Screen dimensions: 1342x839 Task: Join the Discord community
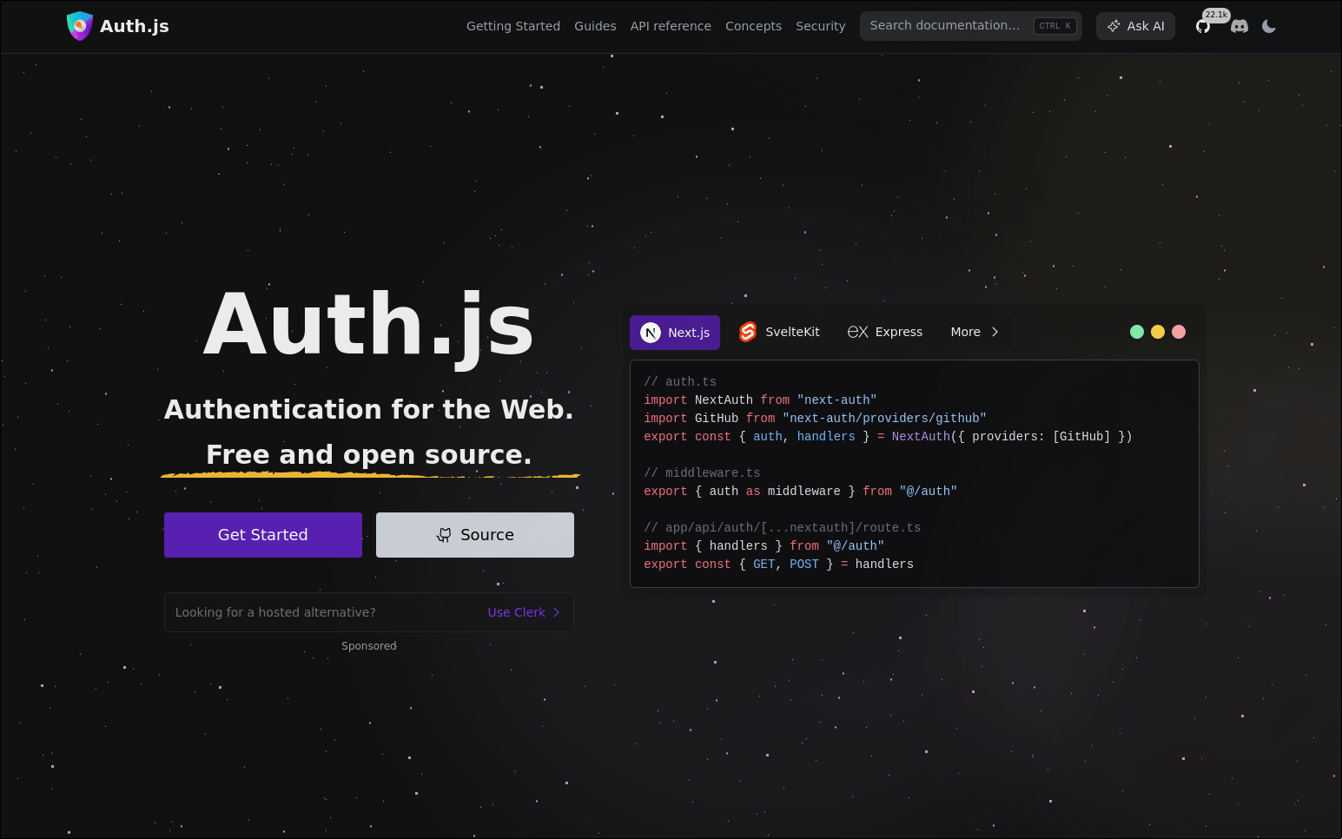click(1238, 26)
